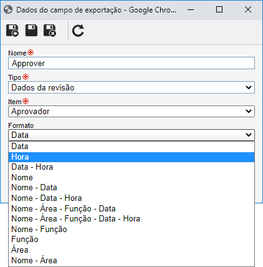The width and height of the screenshot is (263, 267).
Task: Choose Data option in Formato list
Action: [x=131, y=147]
